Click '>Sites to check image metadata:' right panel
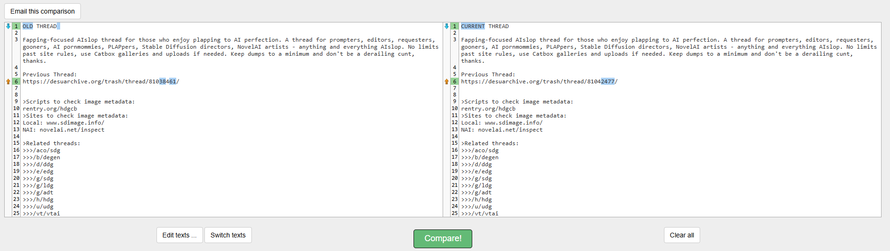The height and width of the screenshot is (251, 890). point(514,116)
